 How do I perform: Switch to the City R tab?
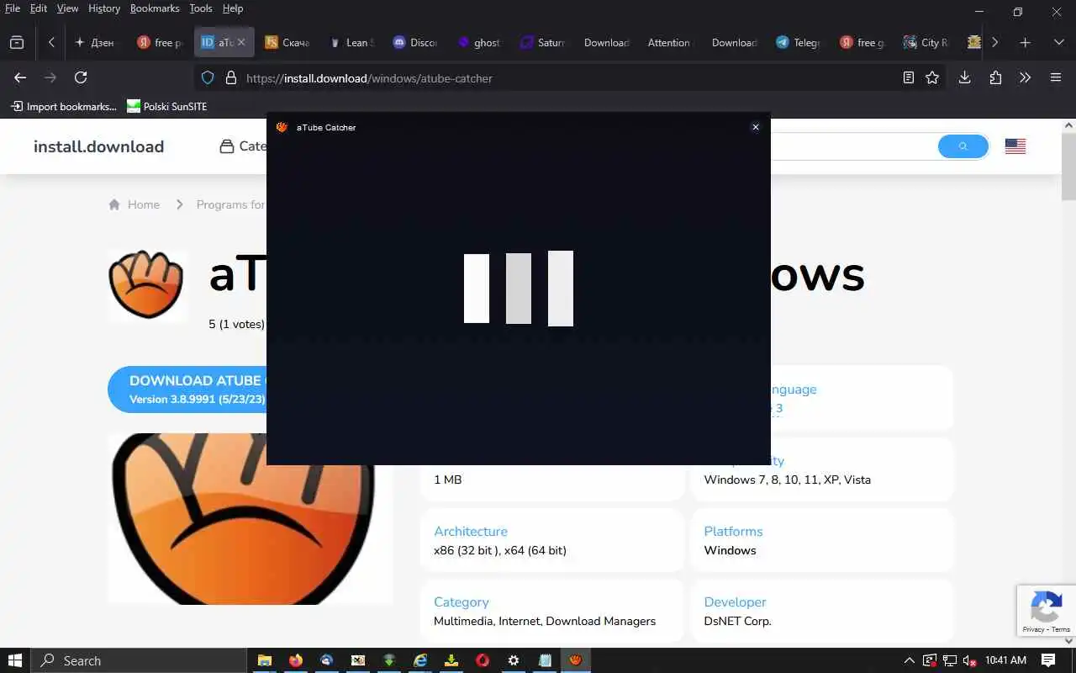[925, 42]
